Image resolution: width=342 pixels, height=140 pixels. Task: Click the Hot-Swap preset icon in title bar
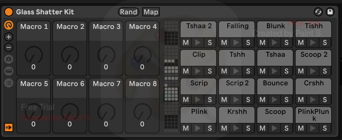[318, 12]
